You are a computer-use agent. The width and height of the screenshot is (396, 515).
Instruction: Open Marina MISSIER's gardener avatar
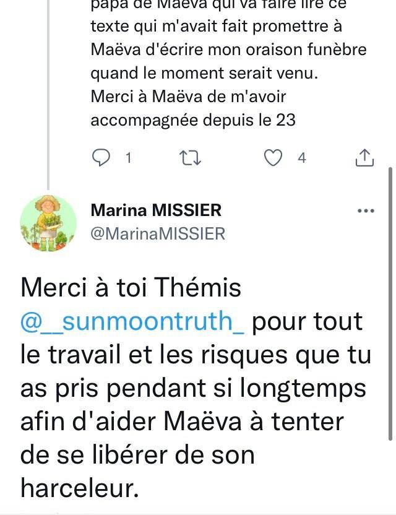pos(48,223)
